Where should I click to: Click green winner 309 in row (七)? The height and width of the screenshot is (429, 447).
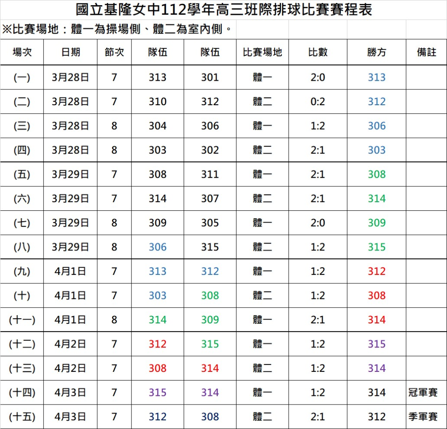click(377, 223)
